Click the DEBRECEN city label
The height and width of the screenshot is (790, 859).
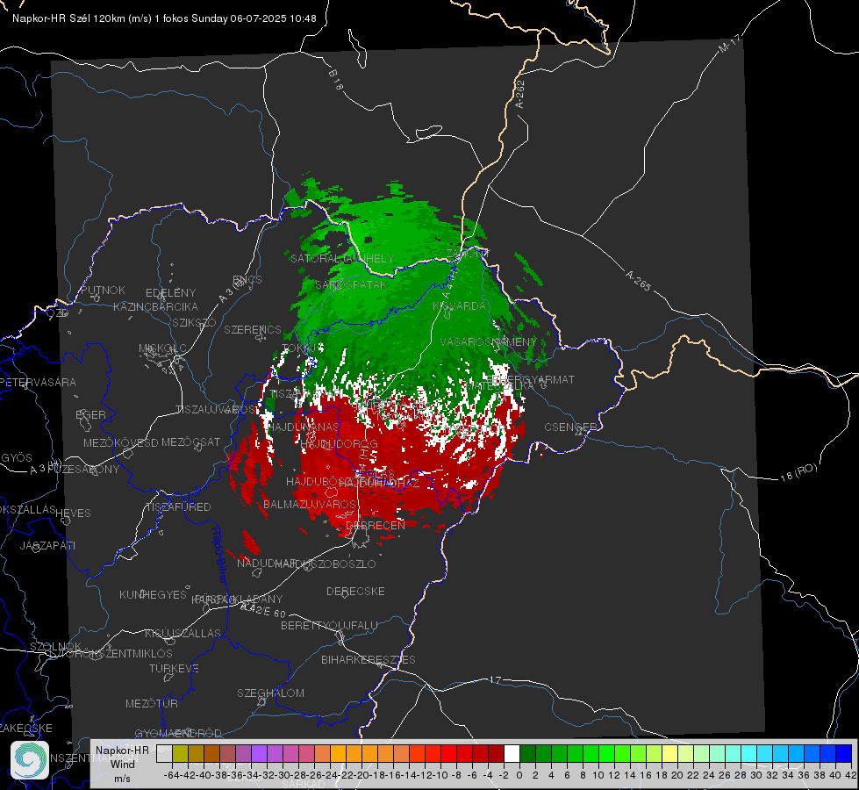(x=376, y=525)
